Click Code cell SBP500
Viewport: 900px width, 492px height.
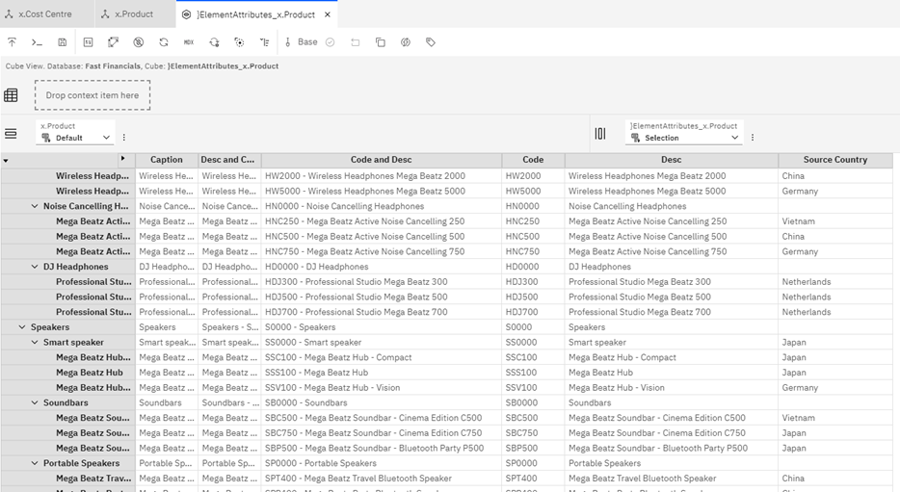point(533,448)
